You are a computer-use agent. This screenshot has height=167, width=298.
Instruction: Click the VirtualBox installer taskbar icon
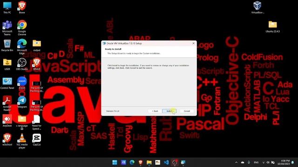point(183,162)
